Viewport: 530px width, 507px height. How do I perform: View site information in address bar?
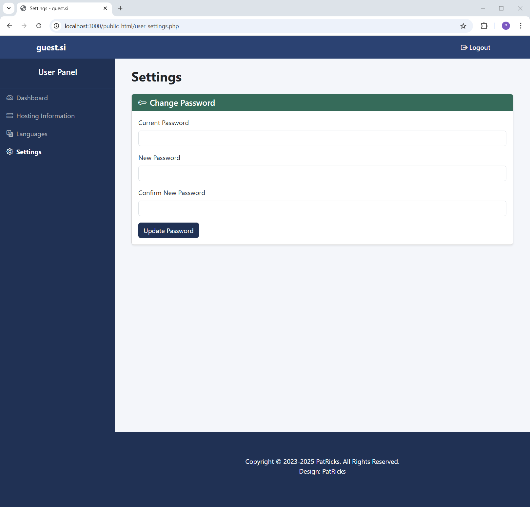(x=57, y=26)
